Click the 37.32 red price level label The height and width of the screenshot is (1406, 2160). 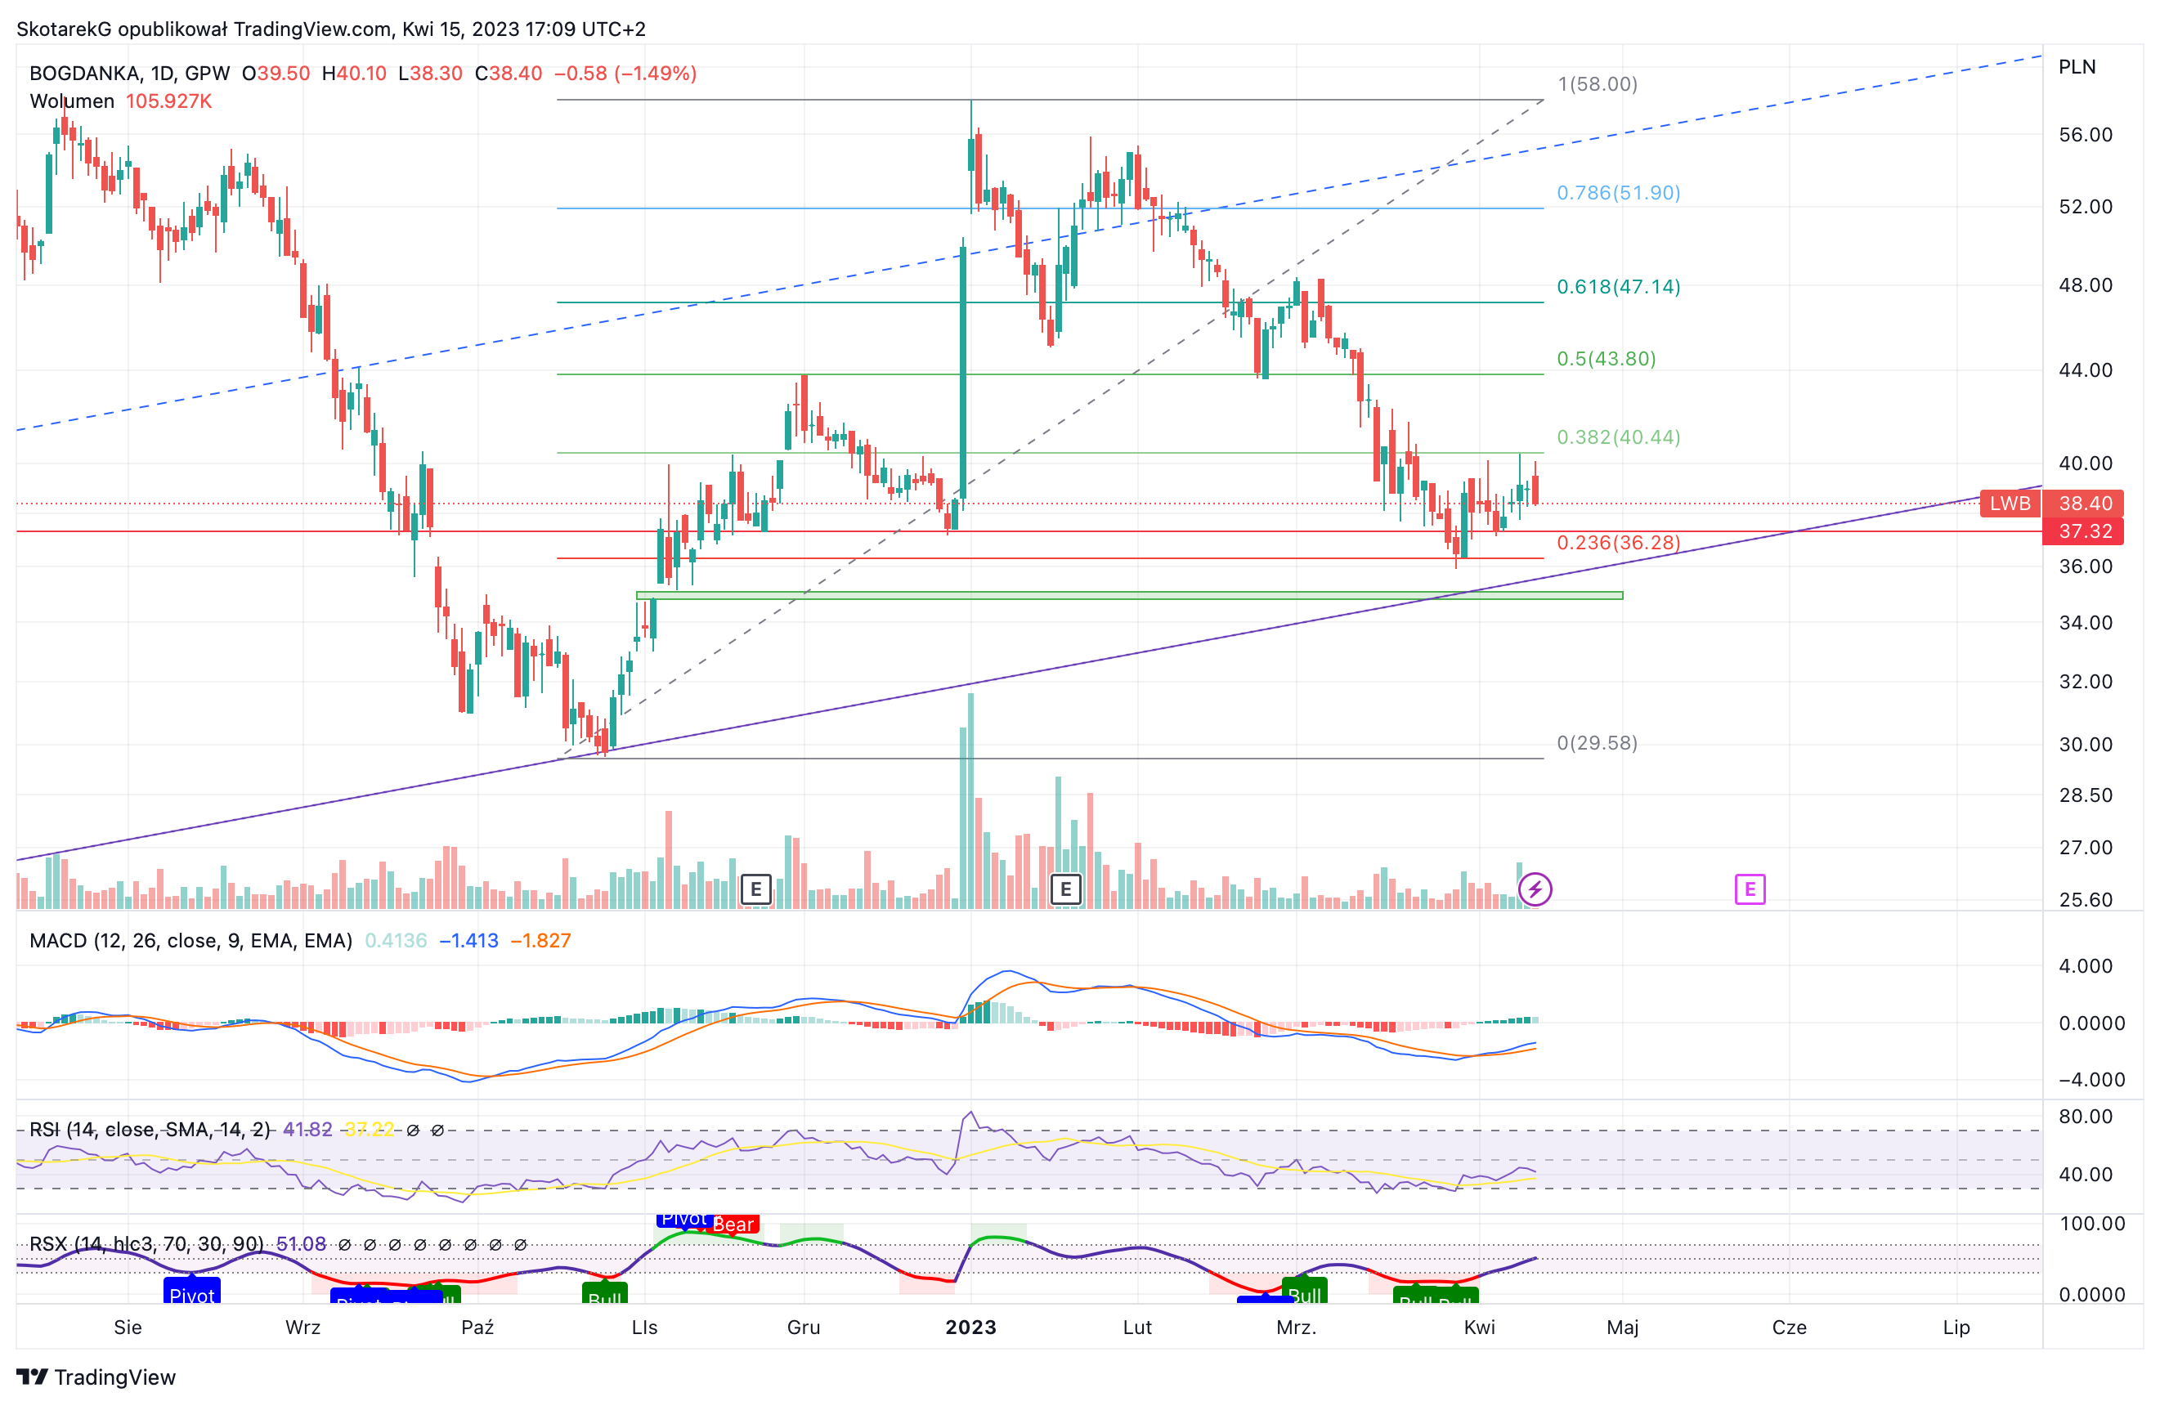click(x=2085, y=532)
